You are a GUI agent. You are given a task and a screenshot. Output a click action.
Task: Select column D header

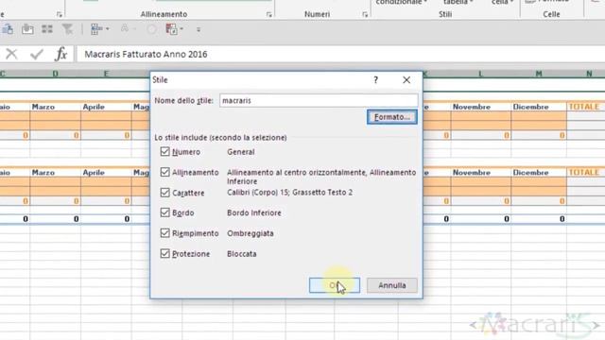tap(56, 74)
